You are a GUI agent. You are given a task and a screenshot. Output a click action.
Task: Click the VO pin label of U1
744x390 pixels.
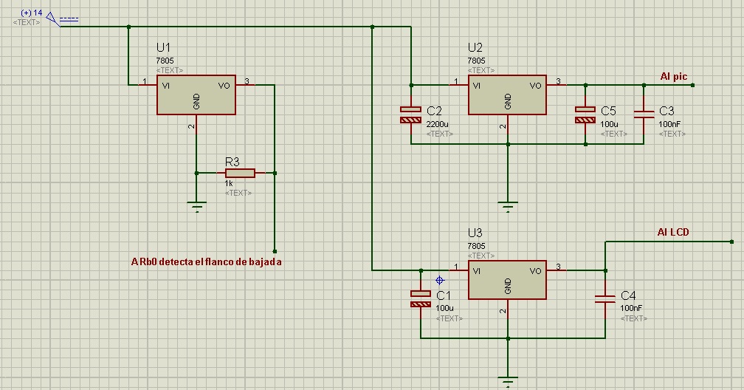(x=224, y=86)
